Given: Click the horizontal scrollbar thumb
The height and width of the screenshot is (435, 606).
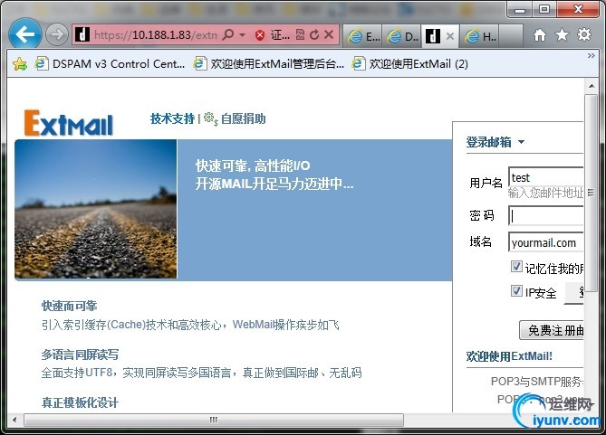Looking at the screenshot, I should click(x=214, y=420).
